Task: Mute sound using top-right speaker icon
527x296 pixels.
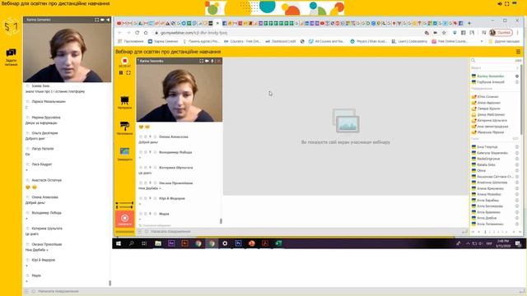Action: click(500, 3)
